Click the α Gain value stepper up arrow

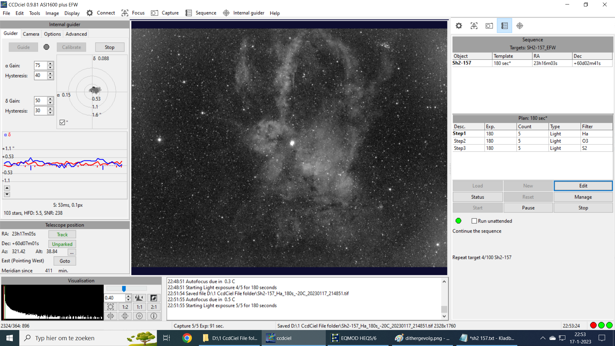[x=50, y=63]
